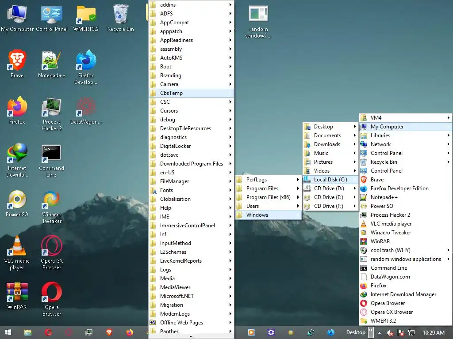Open the Offline Web Pages entry
453x339 pixels.
191,323
